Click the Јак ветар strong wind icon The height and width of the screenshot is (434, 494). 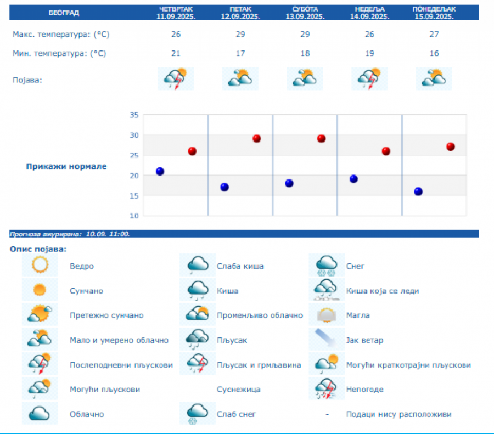[327, 340]
